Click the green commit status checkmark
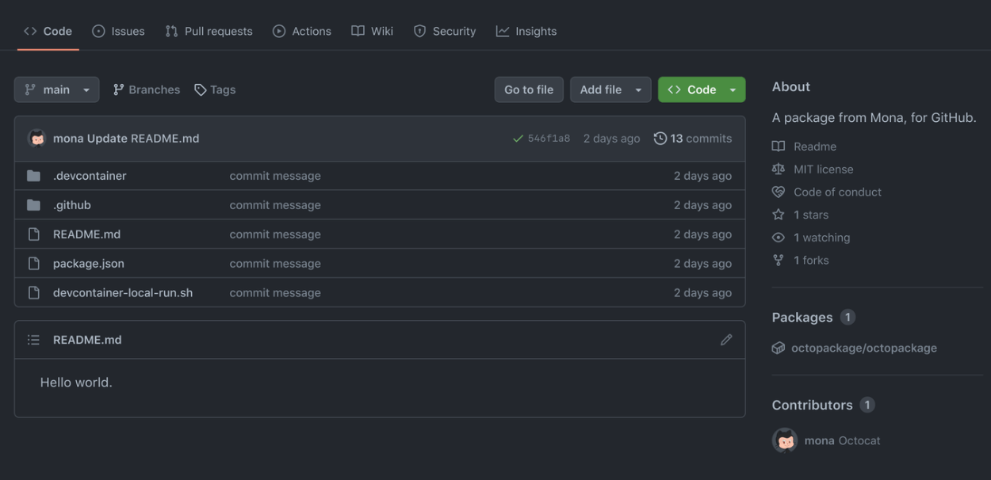The height and width of the screenshot is (480, 991). coord(518,139)
